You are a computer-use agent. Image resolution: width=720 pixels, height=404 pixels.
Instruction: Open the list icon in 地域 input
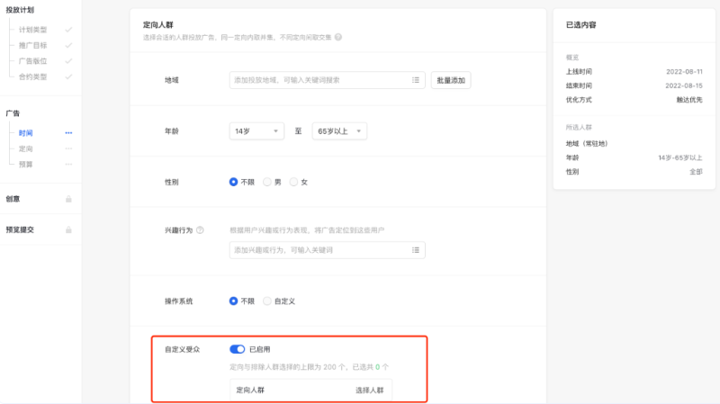point(416,80)
